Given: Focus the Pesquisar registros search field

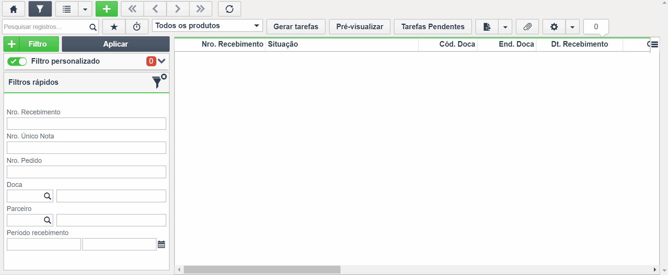Looking at the screenshot, I should 45,27.
